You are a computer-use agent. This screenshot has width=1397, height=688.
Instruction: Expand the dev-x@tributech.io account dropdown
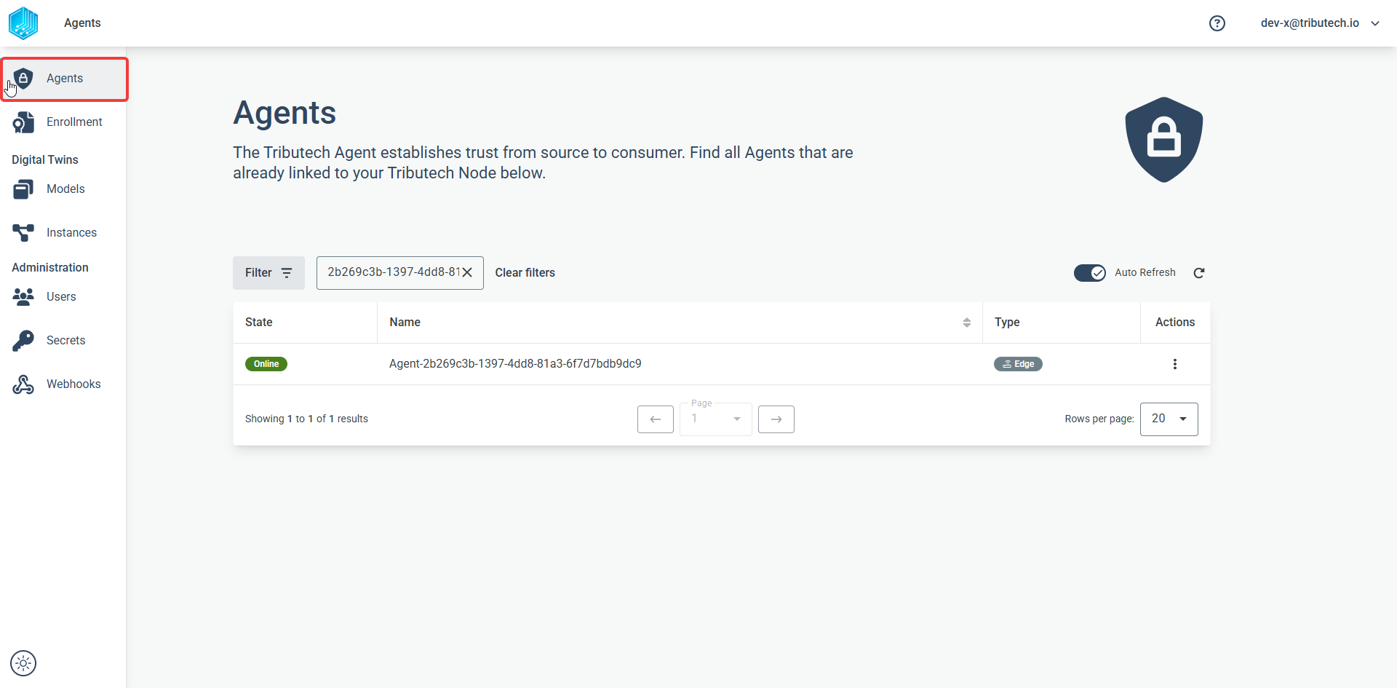1320,23
